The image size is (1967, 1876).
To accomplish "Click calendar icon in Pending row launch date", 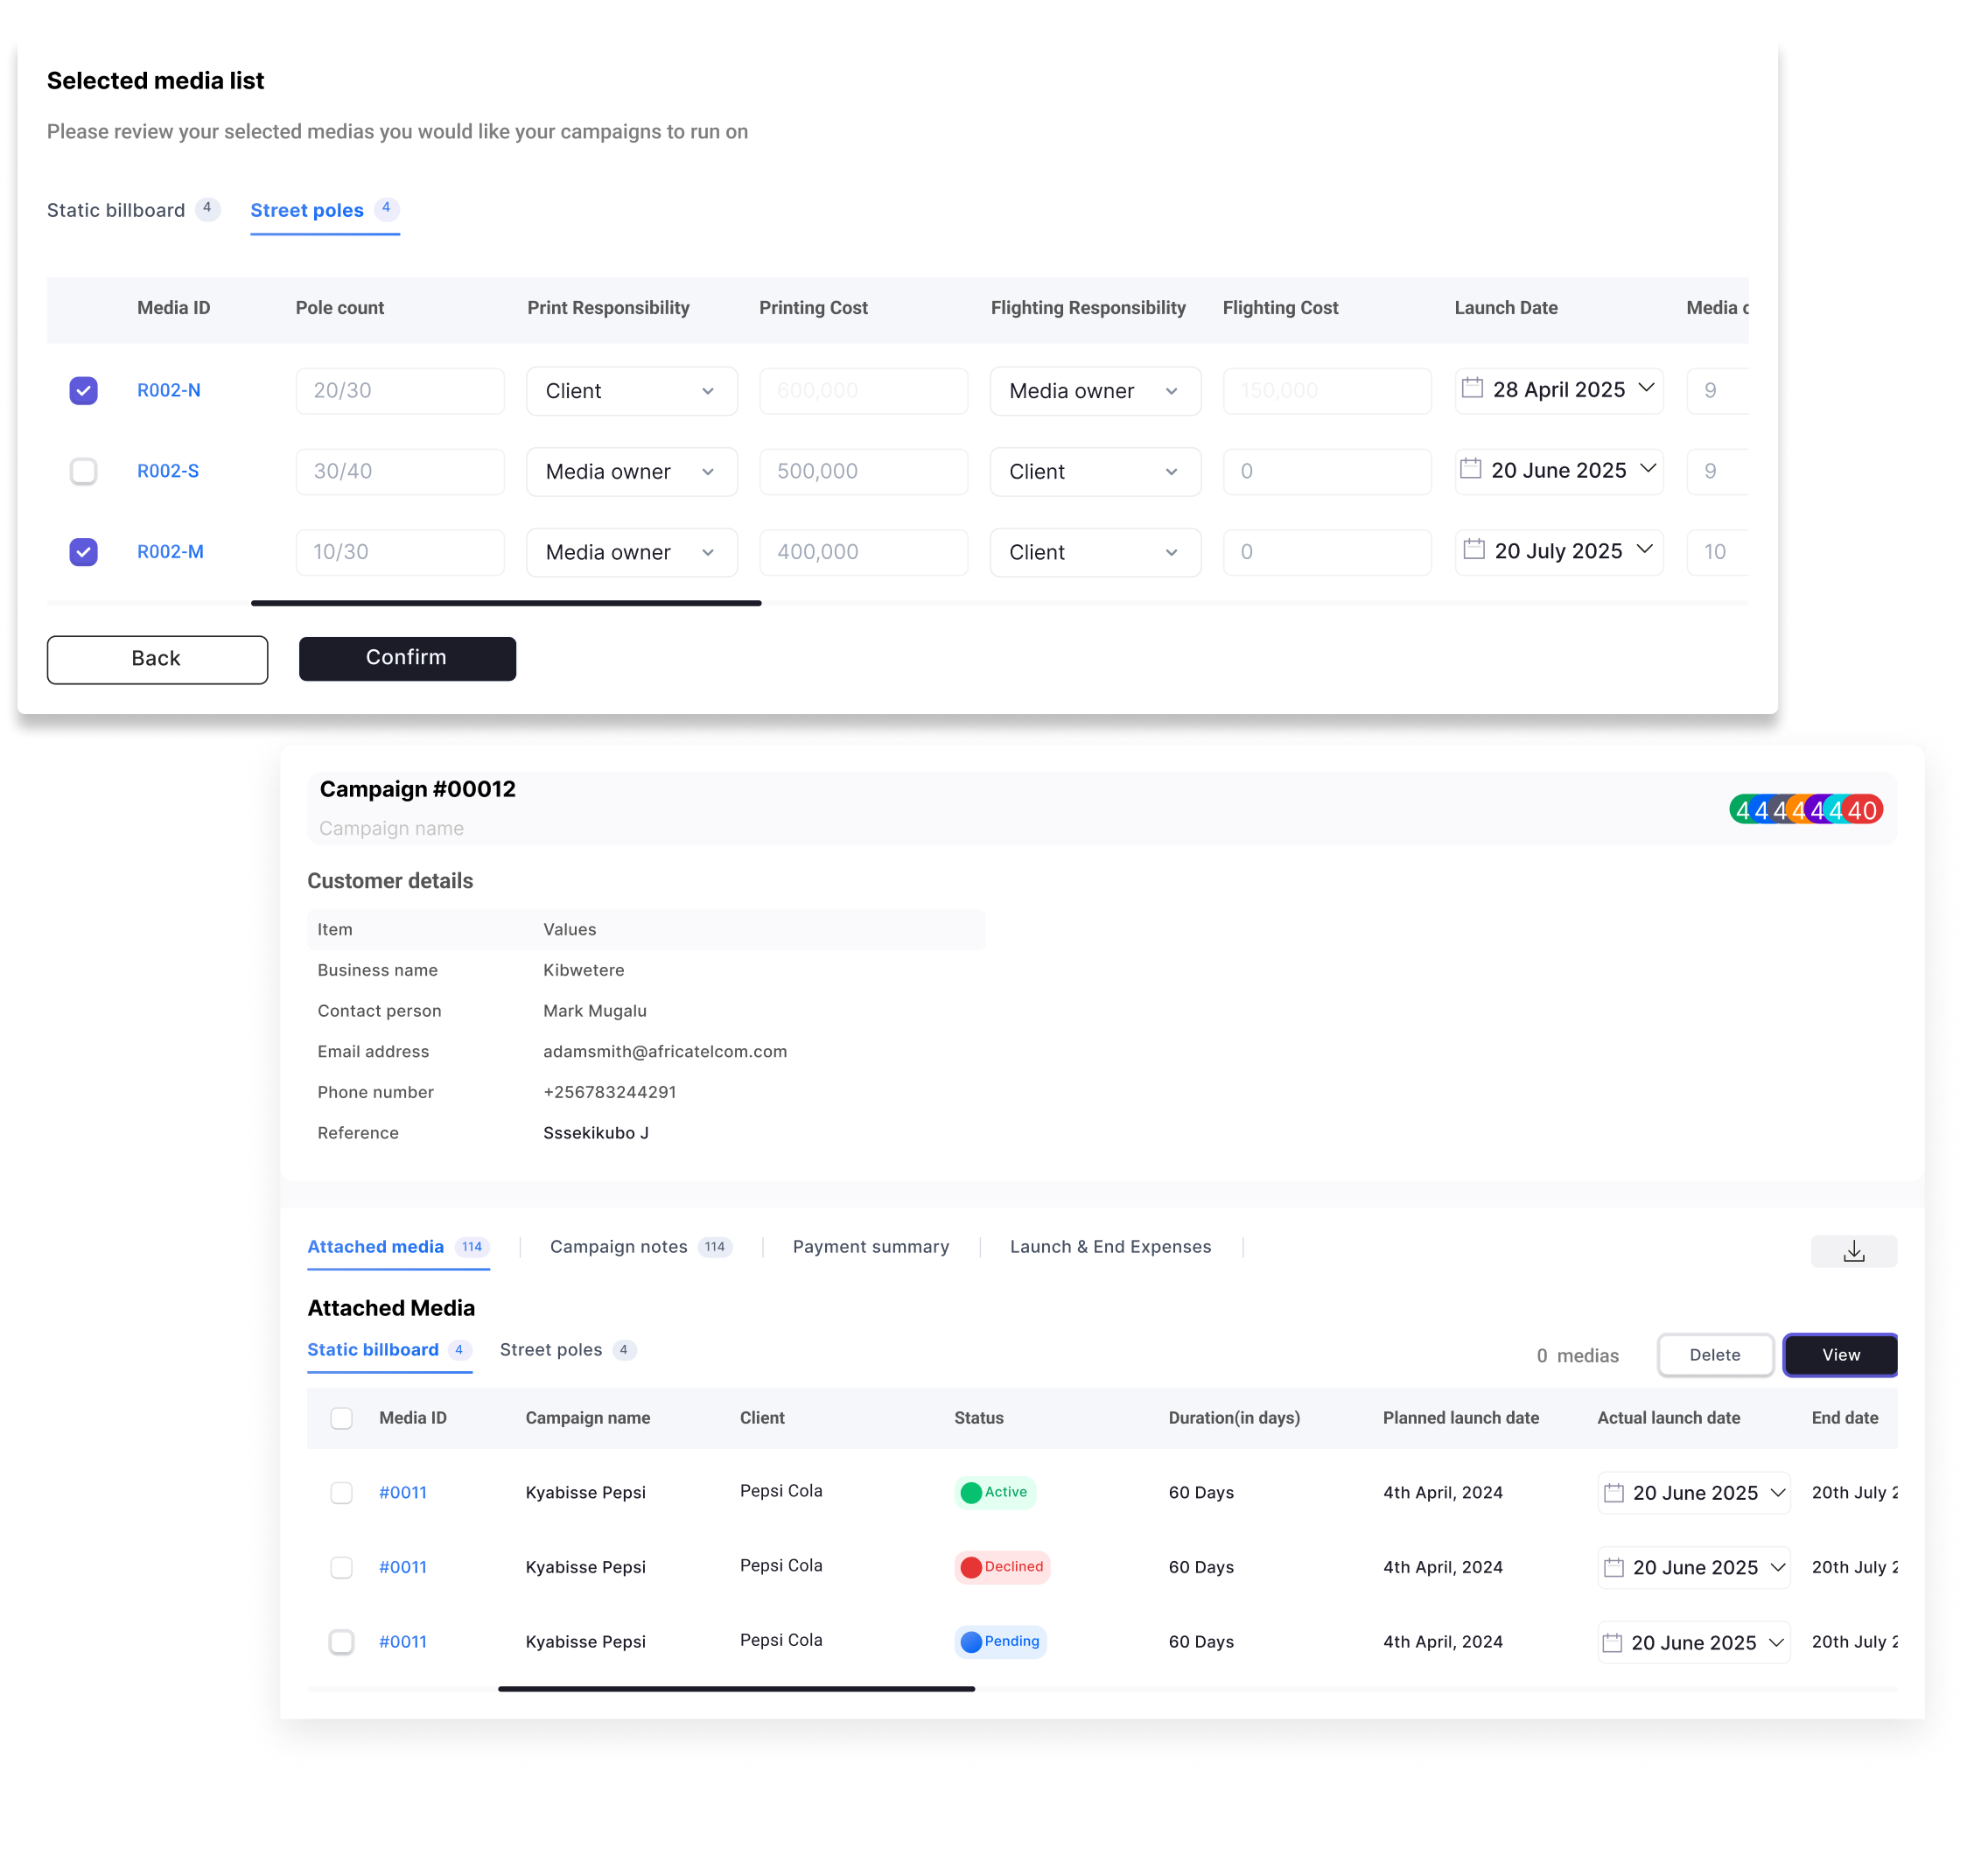I will [1611, 1642].
